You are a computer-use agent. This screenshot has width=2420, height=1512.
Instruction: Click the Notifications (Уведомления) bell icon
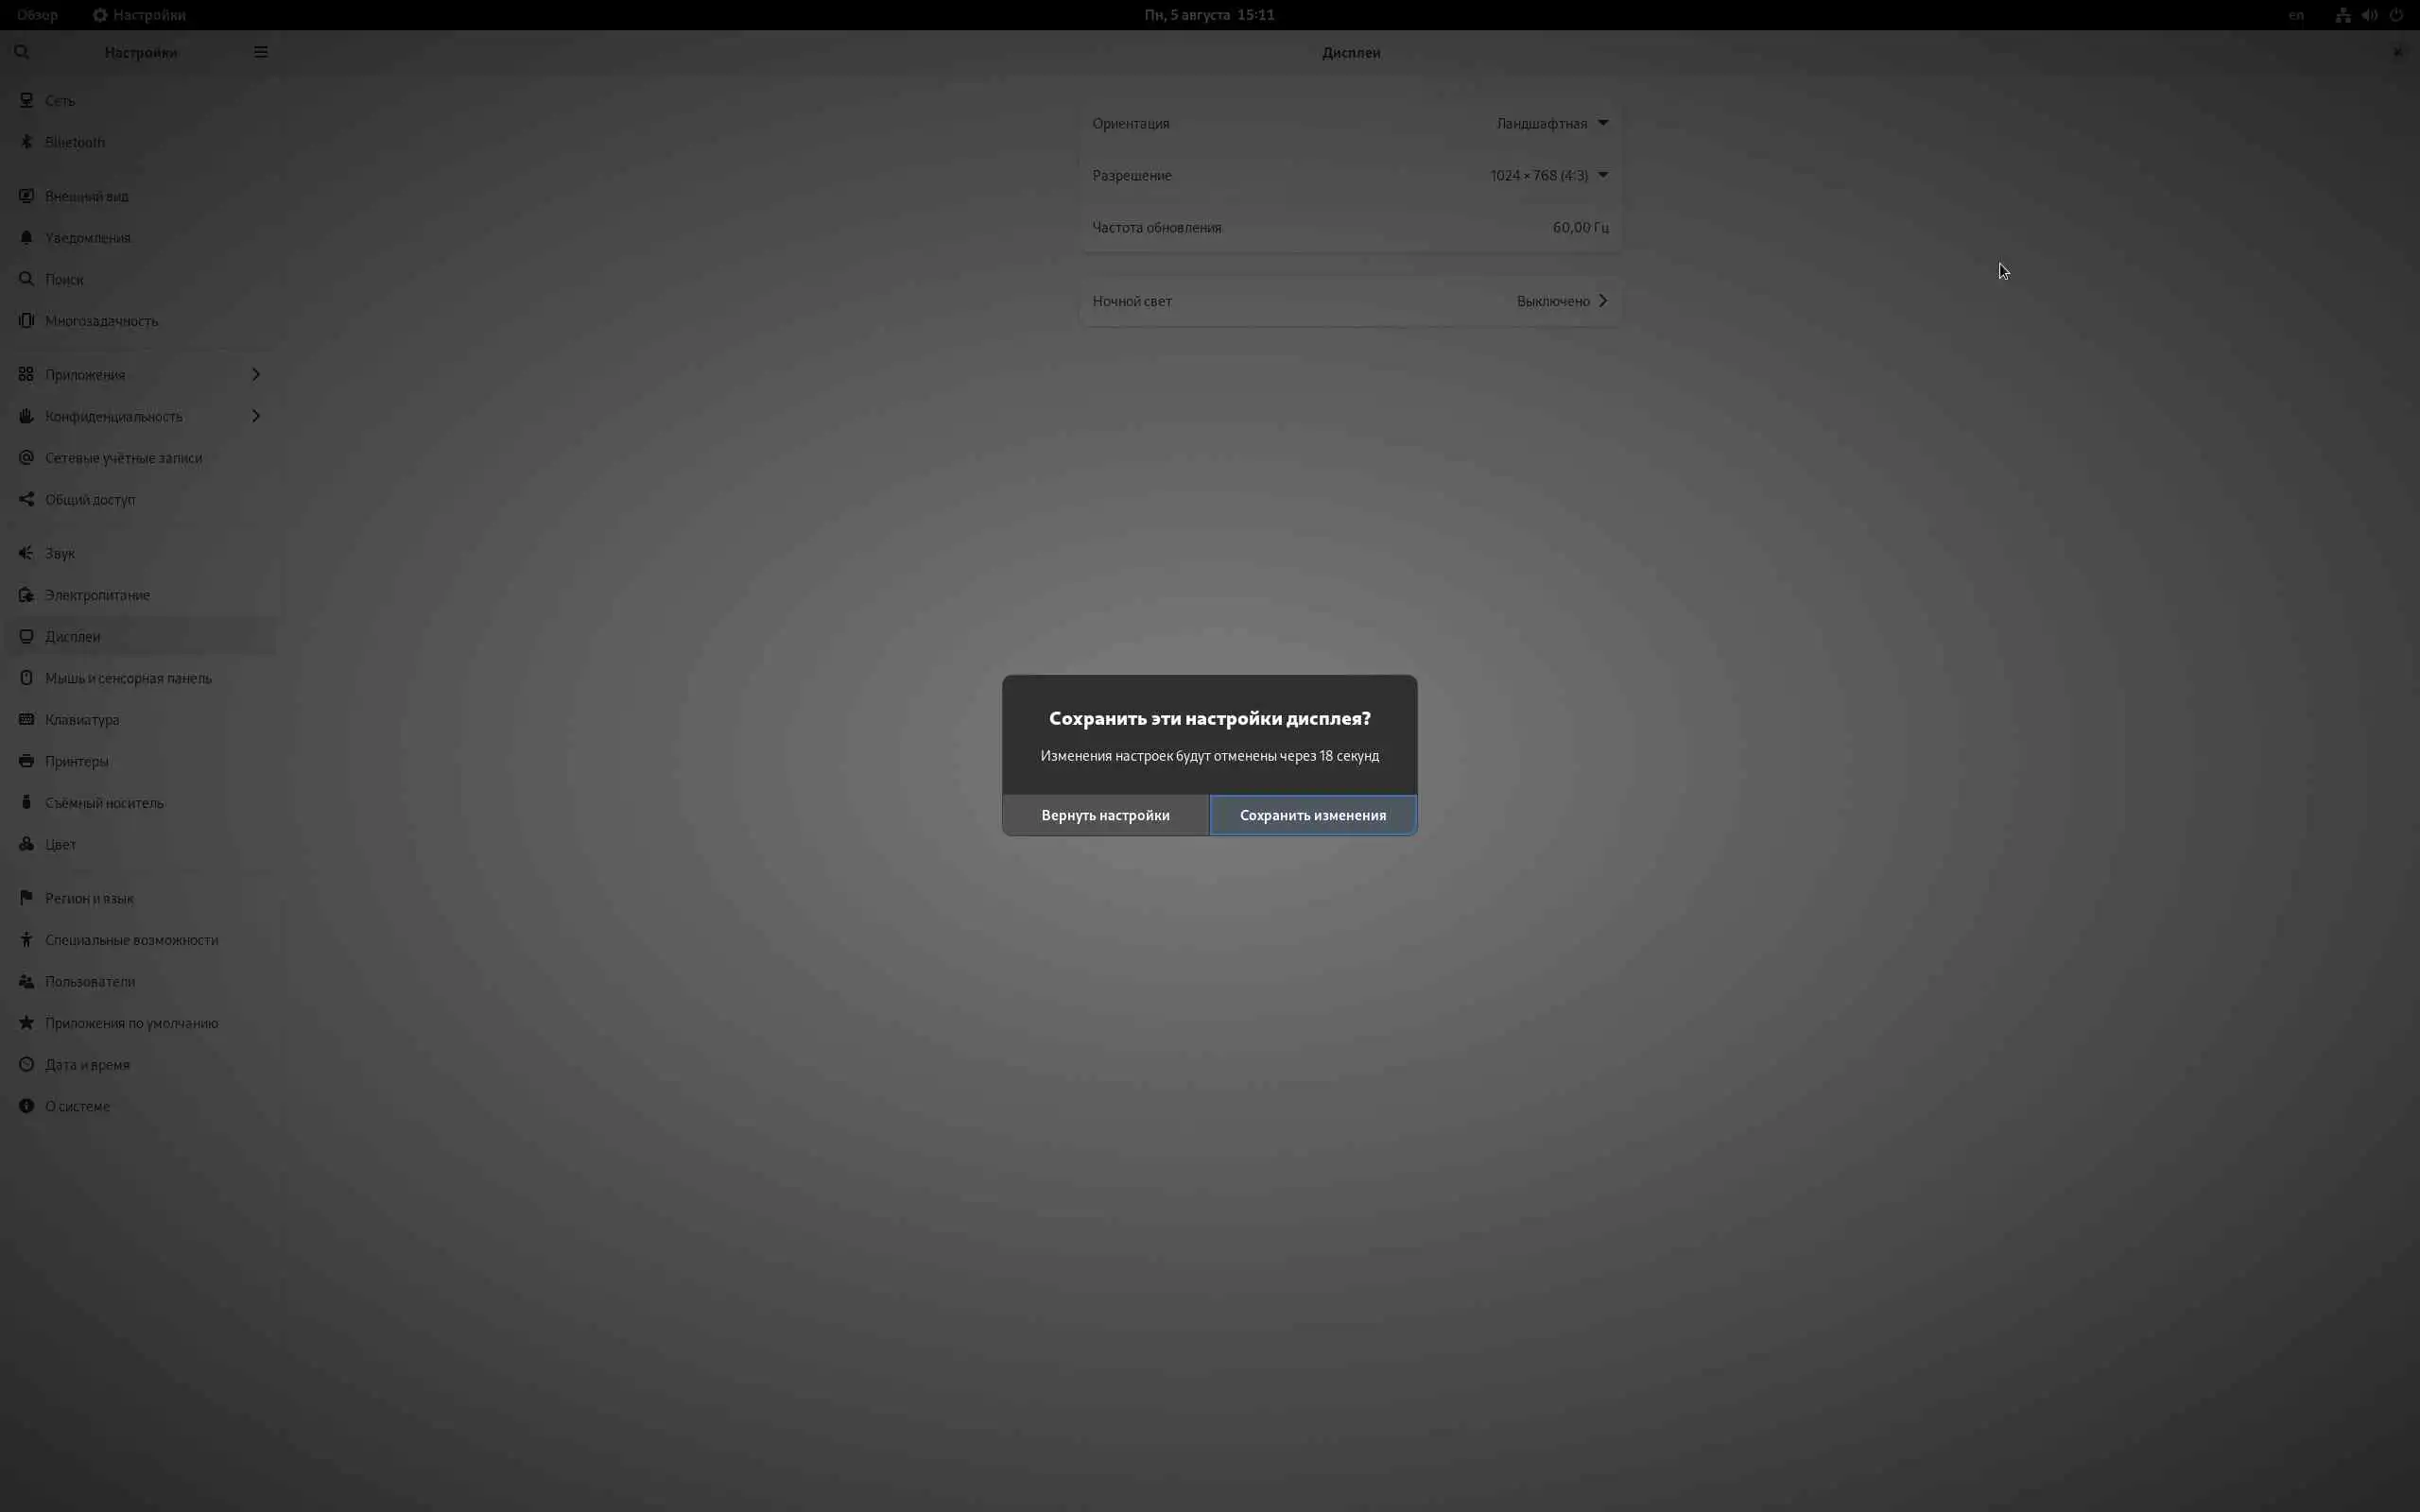click(x=27, y=238)
